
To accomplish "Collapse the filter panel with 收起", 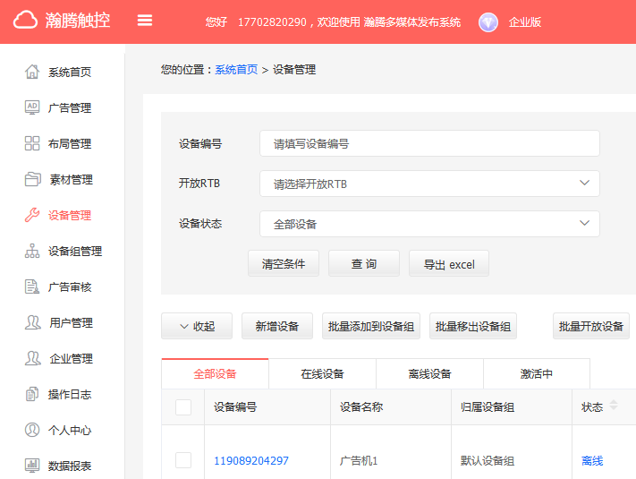I will [197, 327].
